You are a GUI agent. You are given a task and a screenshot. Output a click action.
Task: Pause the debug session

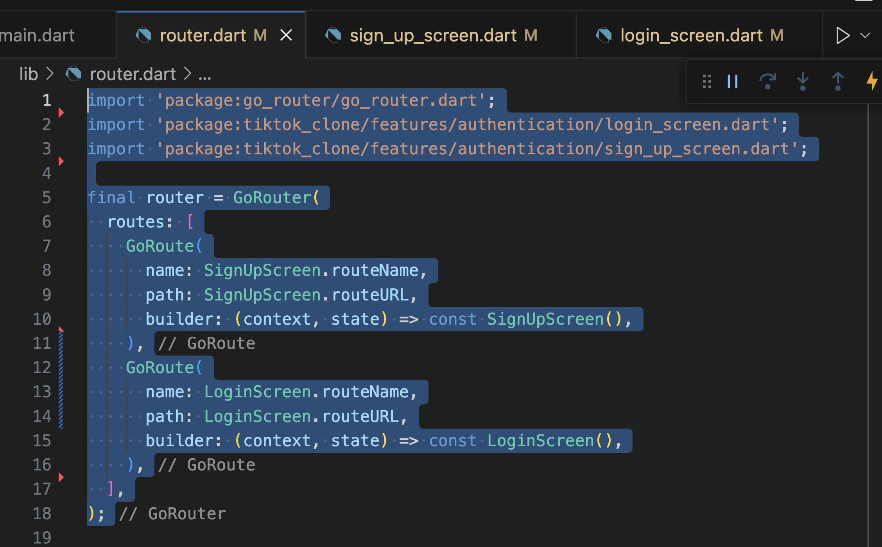coord(732,82)
